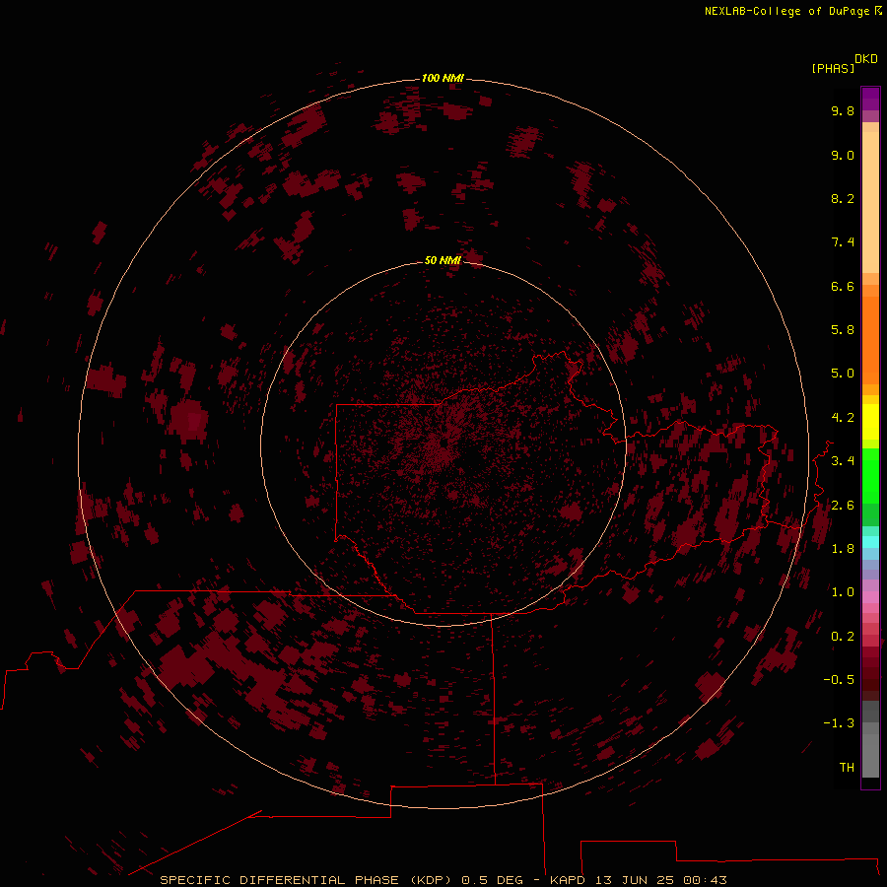
Task: Click the cyan band of the color bar
Action: (870, 542)
